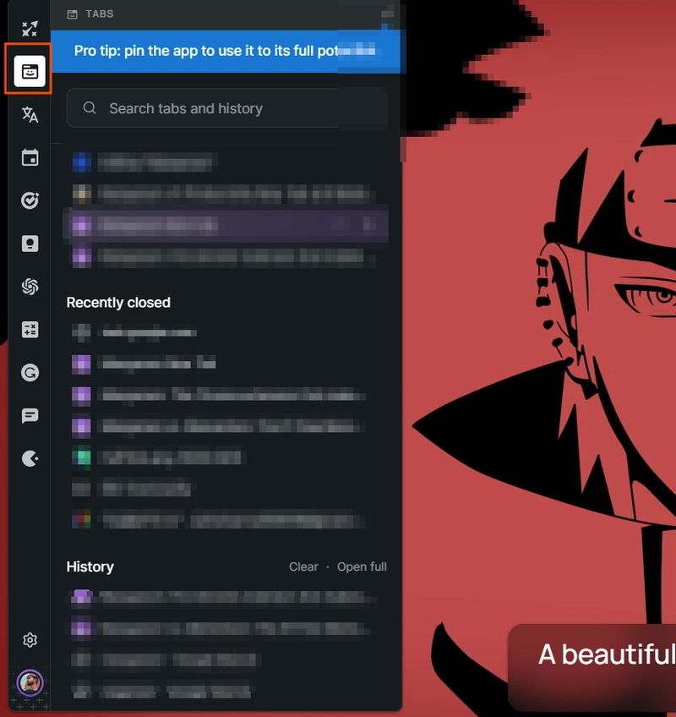This screenshot has width=676, height=717.
Task: Focus the Search tabs and history field
Action: [226, 108]
